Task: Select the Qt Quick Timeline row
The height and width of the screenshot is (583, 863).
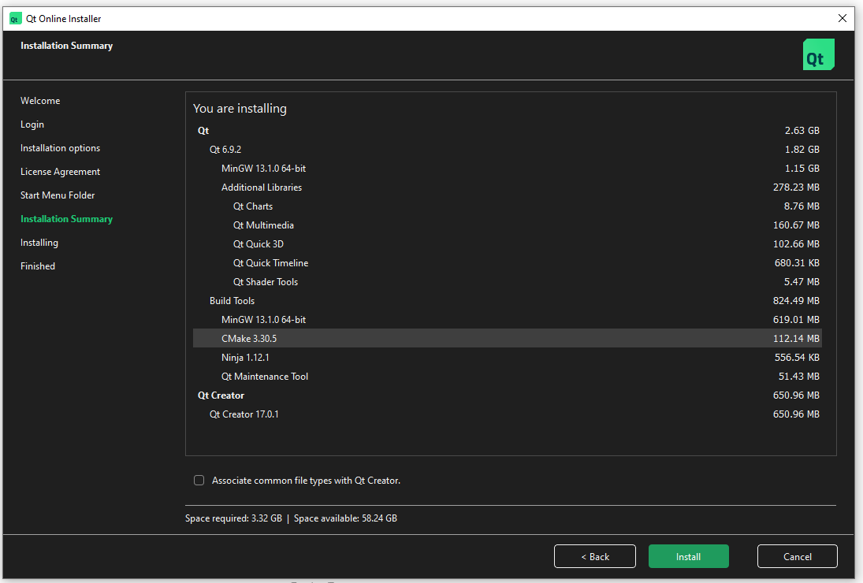Action: point(507,263)
